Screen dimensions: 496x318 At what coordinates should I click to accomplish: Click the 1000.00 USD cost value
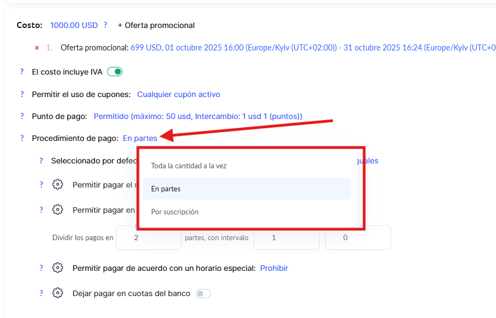74,25
